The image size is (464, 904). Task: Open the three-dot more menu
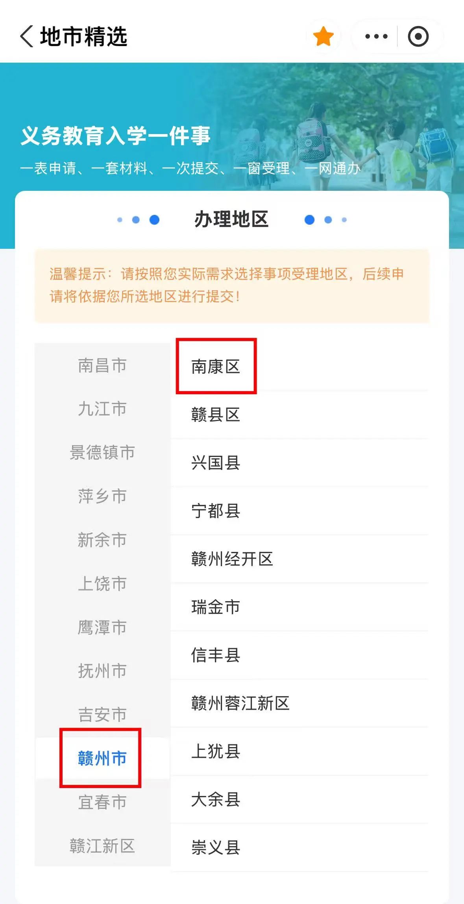click(x=376, y=37)
